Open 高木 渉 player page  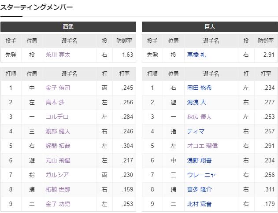(55, 102)
